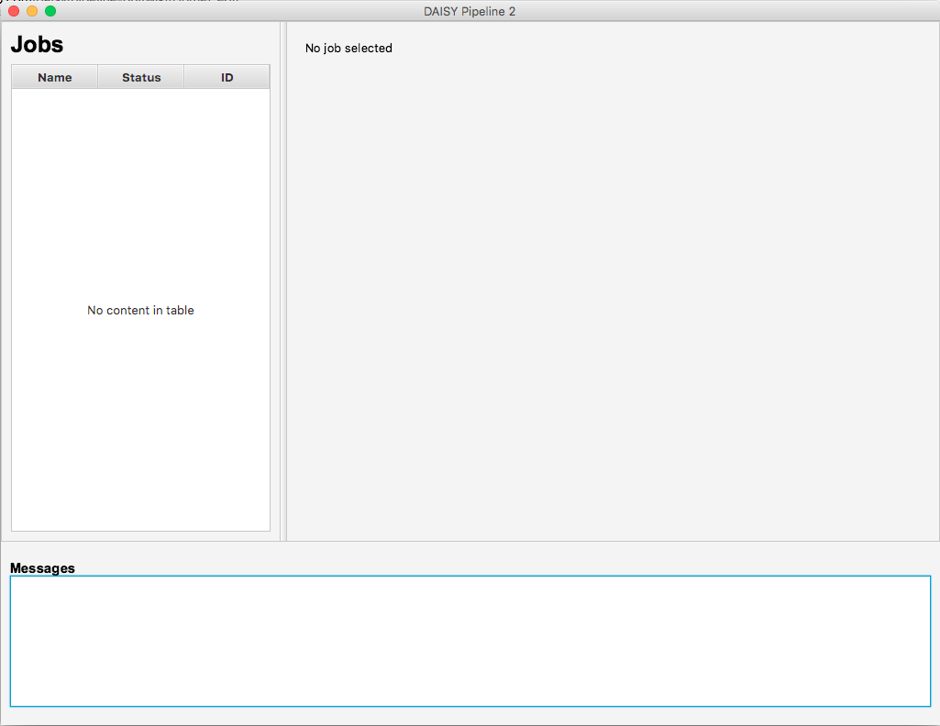Viewport: 940px width, 726px height.
Task: Maximize window with the green button
Action: coord(50,11)
